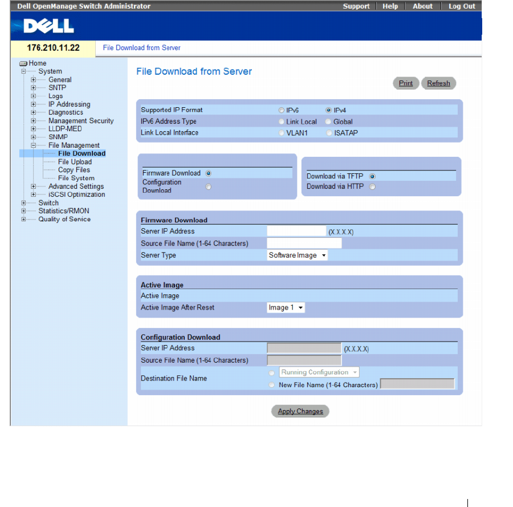The height and width of the screenshot is (507, 513).
Task: Select the Global address type radio
Action: [328, 121]
